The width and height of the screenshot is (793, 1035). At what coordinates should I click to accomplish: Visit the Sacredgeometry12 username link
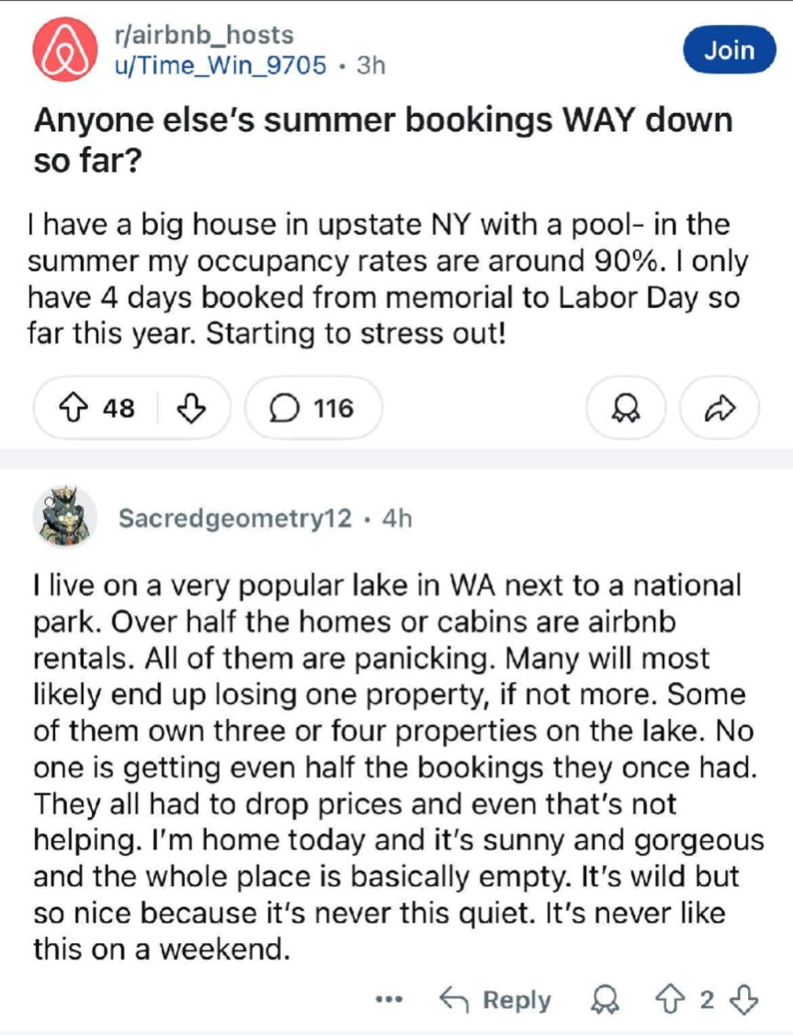pyautogui.click(x=235, y=518)
